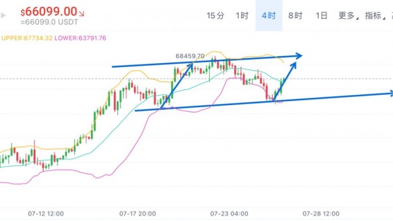This screenshot has width=393, height=221.
Task: Switch chart to 8时 interval
Action: [296, 16]
